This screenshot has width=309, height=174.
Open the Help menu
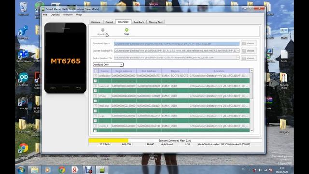coord(79,15)
